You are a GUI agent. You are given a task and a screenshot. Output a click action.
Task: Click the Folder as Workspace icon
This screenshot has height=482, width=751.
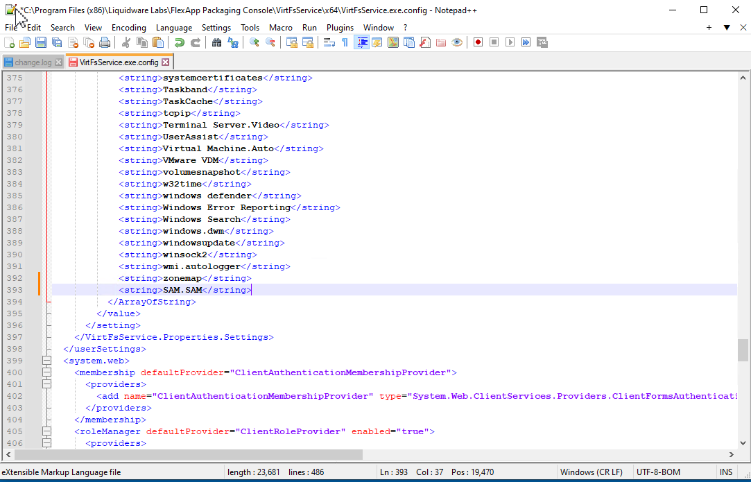pyautogui.click(x=440, y=42)
